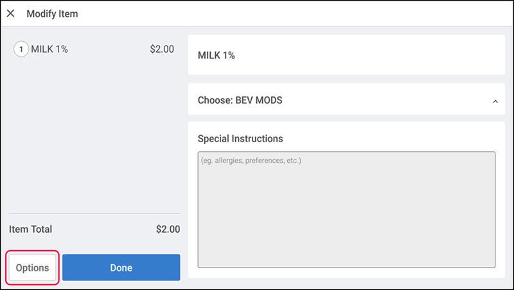Click the allergies, preferences placeholder text
This screenshot has height=290, width=514.
click(251, 160)
